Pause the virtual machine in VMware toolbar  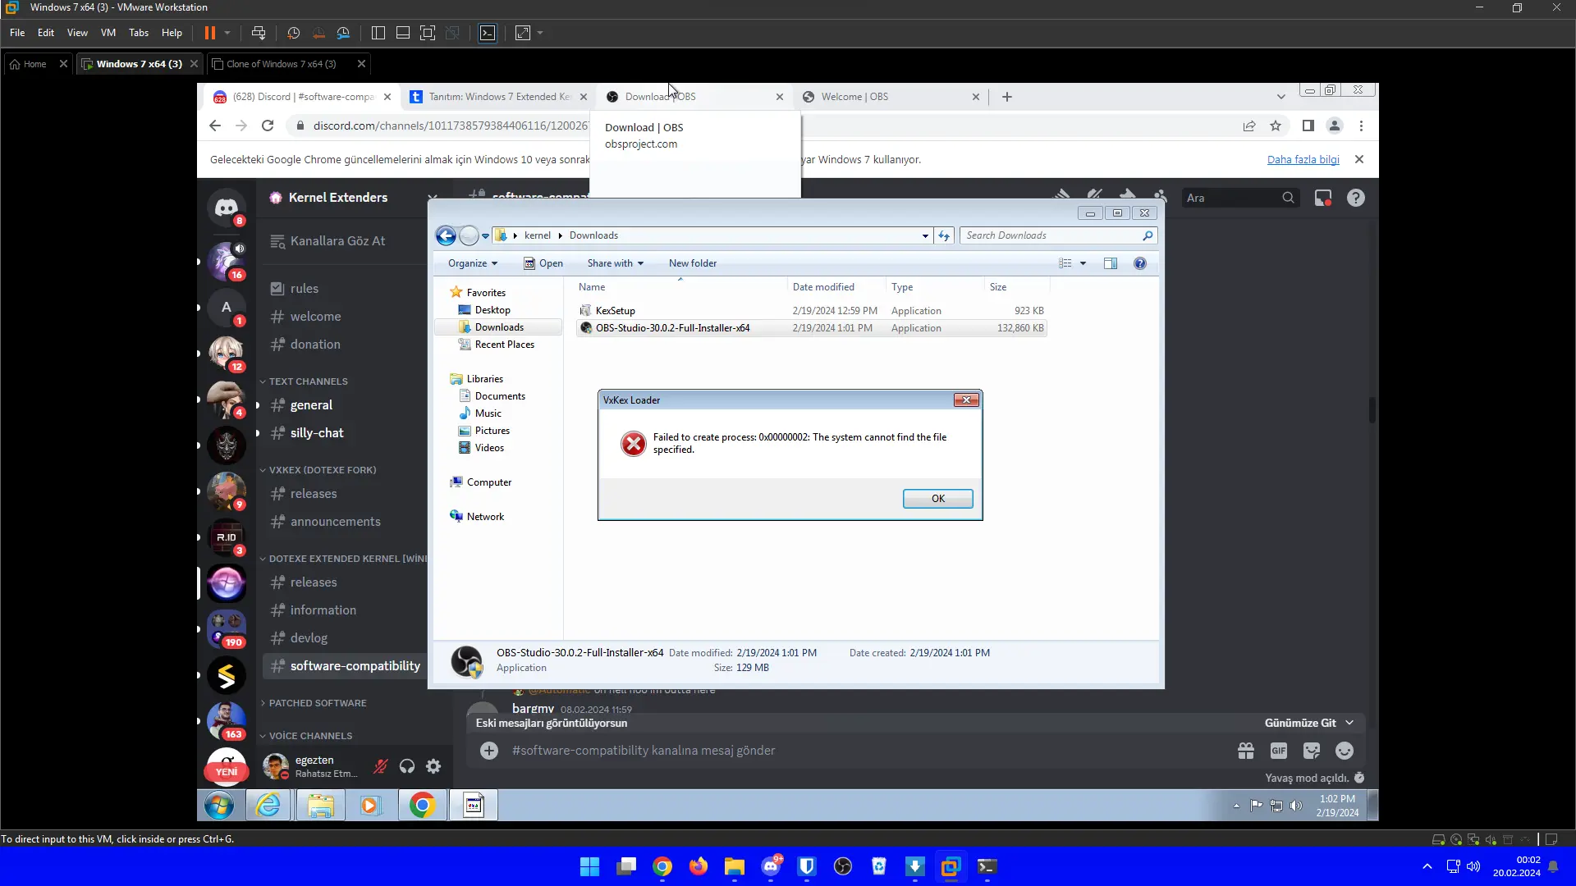[x=210, y=33]
